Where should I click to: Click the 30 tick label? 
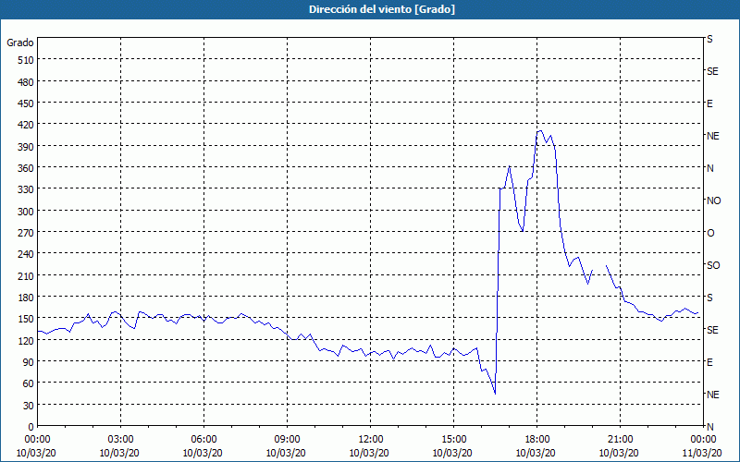click(x=29, y=406)
